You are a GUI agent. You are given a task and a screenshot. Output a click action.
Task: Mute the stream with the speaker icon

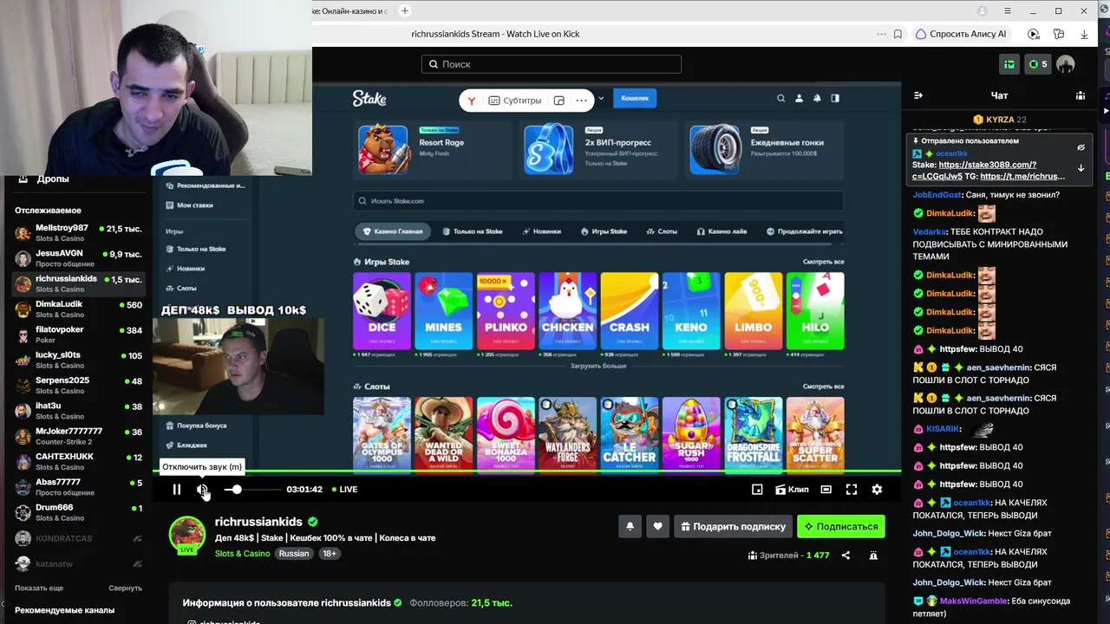(202, 490)
